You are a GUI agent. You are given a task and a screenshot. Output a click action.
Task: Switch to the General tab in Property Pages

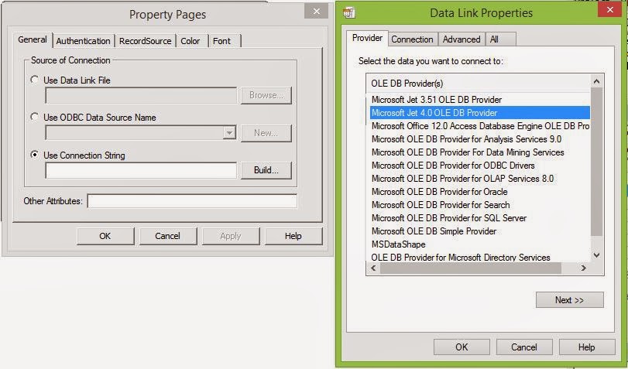point(33,39)
